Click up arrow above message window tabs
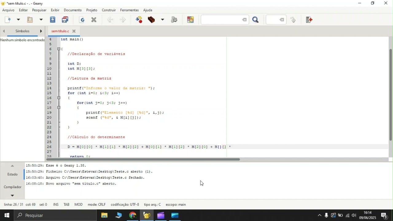Image resolution: width=393 pixels, height=221 pixels. (12, 166)
